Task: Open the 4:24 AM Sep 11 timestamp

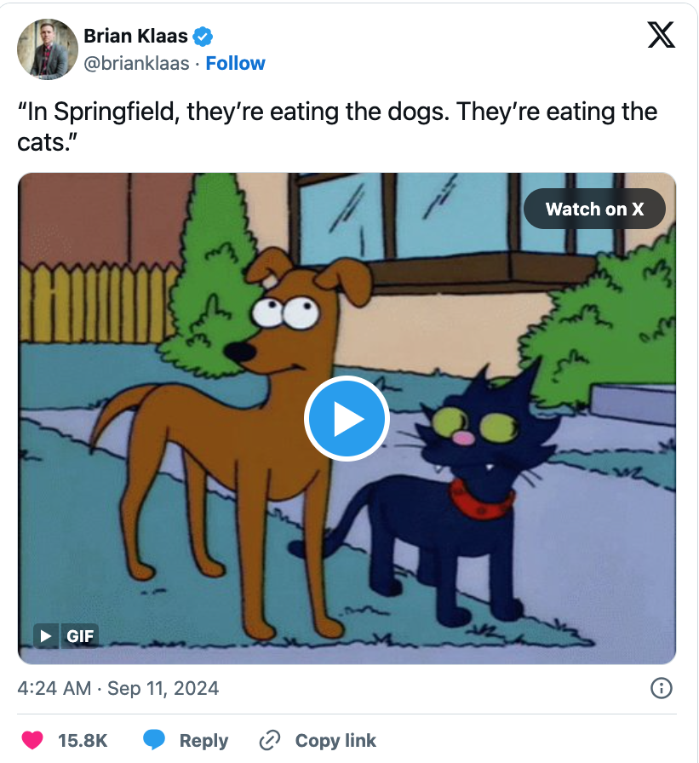Action: [x=118, y=688]
